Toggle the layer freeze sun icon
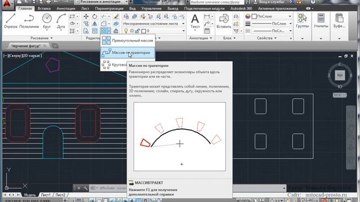This screenshot has height=202, width=360. pos(132,31)
